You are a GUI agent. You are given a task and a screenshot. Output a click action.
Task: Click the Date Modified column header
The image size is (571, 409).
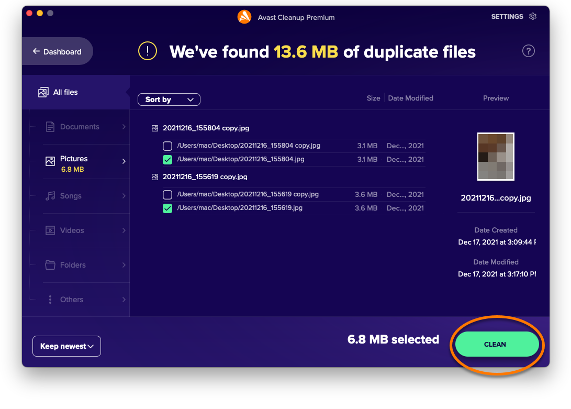point(410,98)
